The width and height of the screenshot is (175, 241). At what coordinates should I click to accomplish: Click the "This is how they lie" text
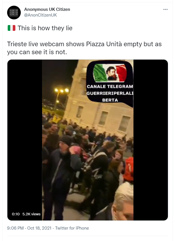coord(45,28)
